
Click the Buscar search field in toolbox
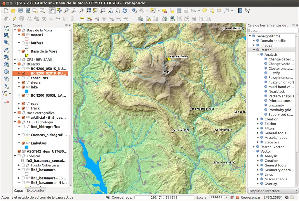coord(272,30)
